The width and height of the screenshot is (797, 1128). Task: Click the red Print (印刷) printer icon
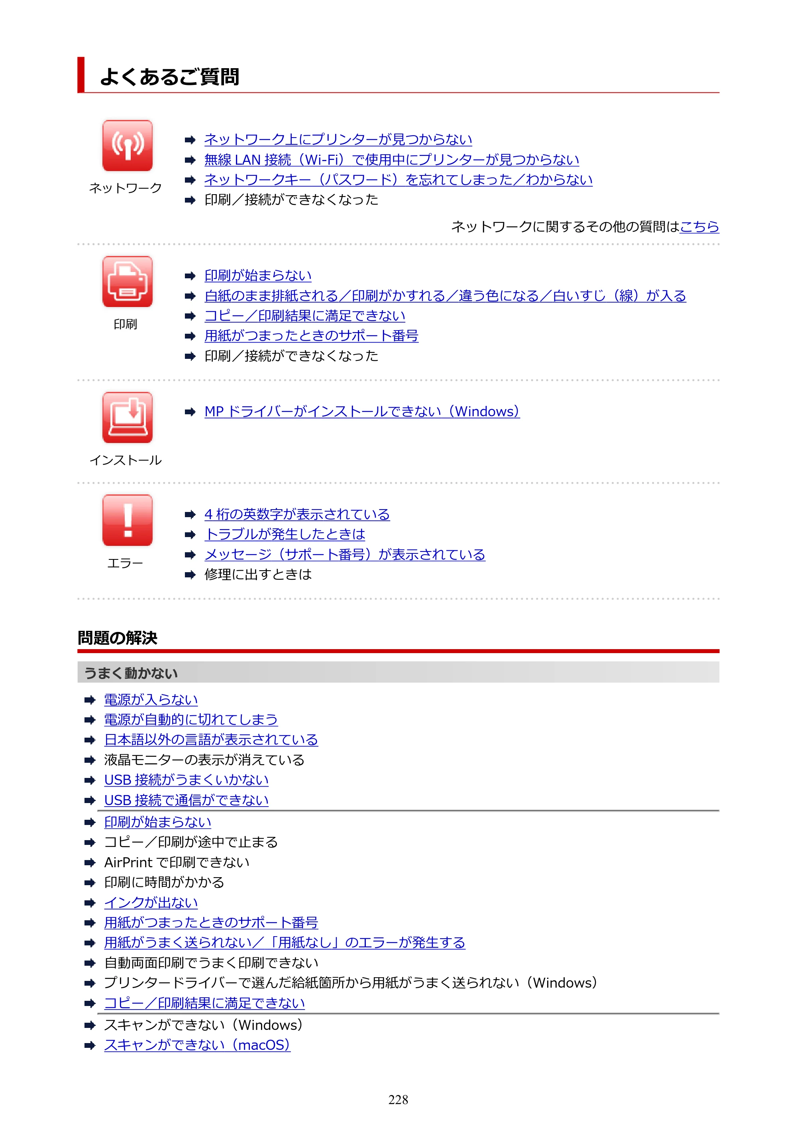point(127,282)
